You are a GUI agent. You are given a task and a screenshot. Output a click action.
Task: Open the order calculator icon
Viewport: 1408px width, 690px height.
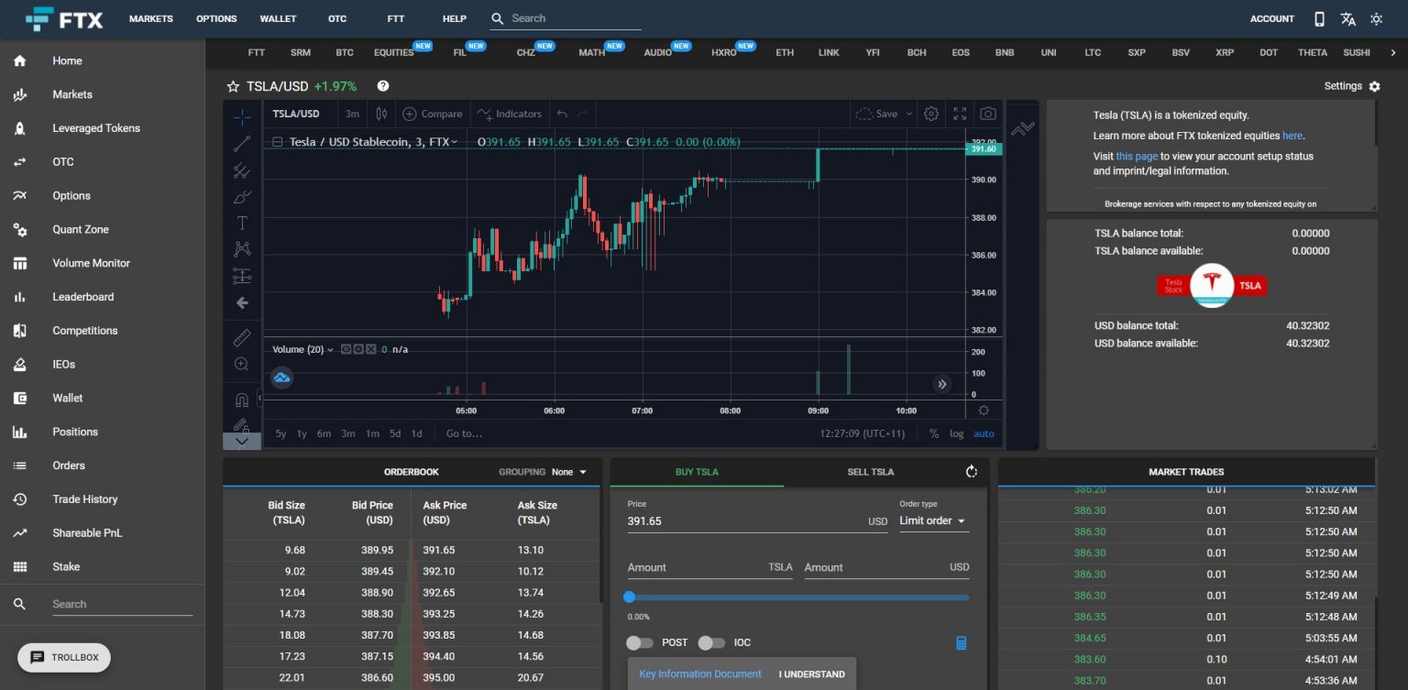[960, 642]
